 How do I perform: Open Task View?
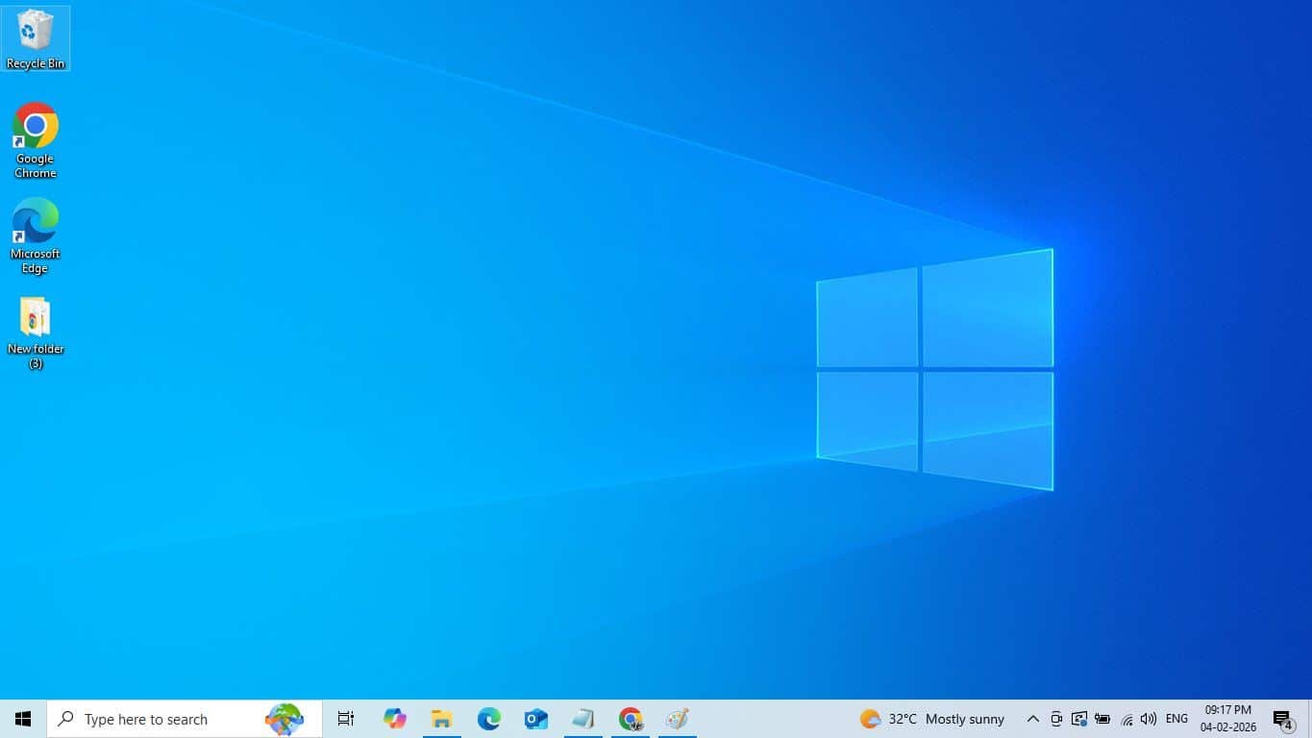click(345, 718)
